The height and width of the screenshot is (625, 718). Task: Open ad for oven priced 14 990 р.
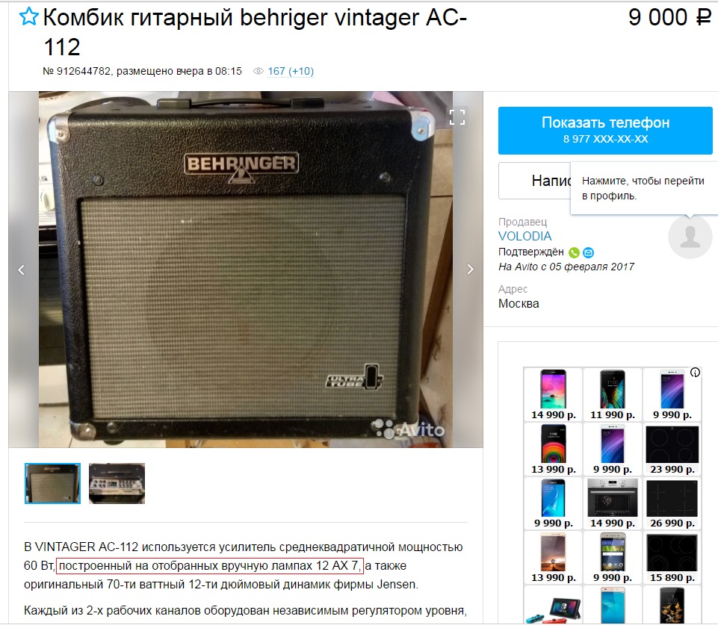612,503
